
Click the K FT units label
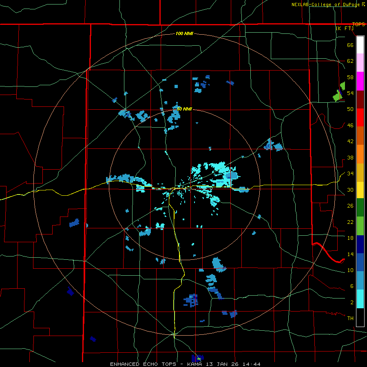345,28
